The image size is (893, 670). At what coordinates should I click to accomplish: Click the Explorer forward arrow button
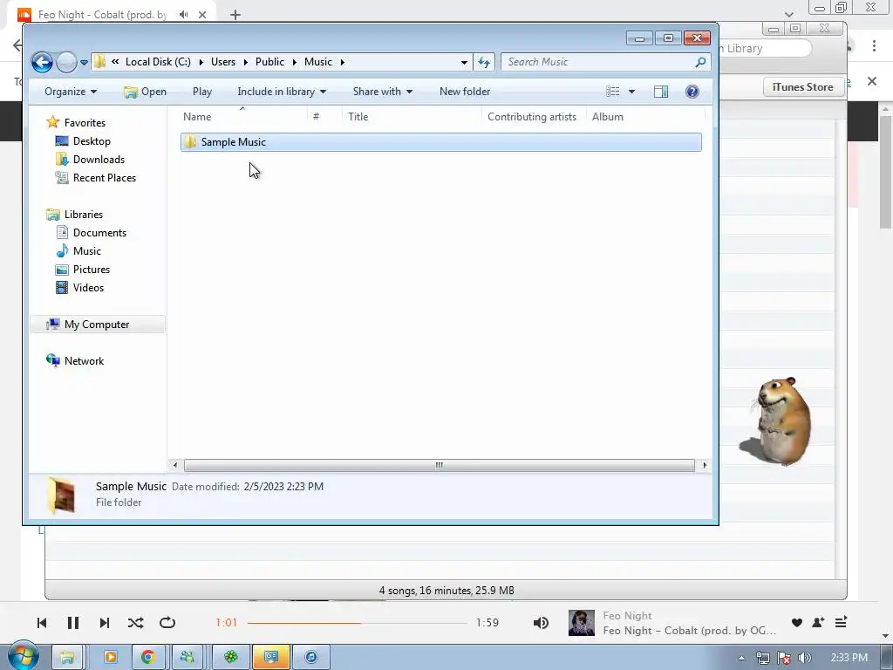click(66, 62)
